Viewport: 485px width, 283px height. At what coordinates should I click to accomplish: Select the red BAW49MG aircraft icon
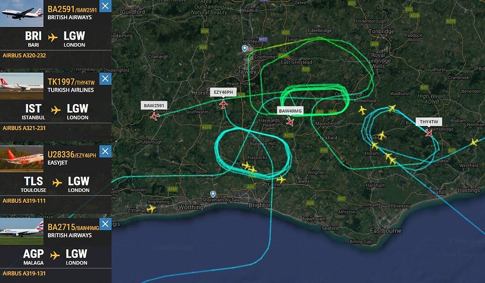(x=290, y=122)
